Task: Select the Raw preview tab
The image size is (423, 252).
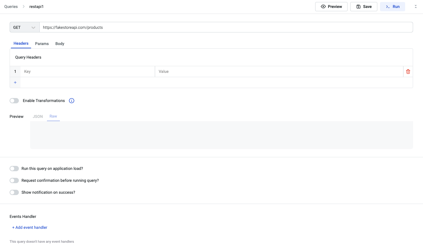Action: [x=53, y=116]
